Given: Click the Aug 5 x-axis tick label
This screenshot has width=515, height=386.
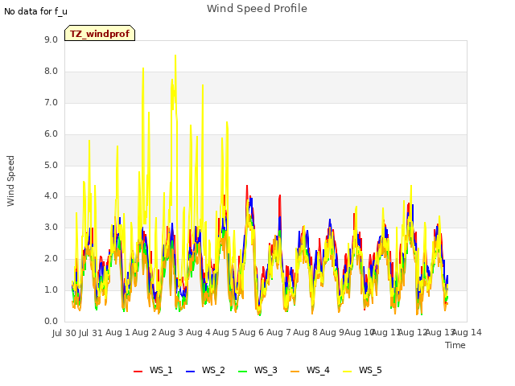Looking at the screenshot, I should (x=225, y=332).
